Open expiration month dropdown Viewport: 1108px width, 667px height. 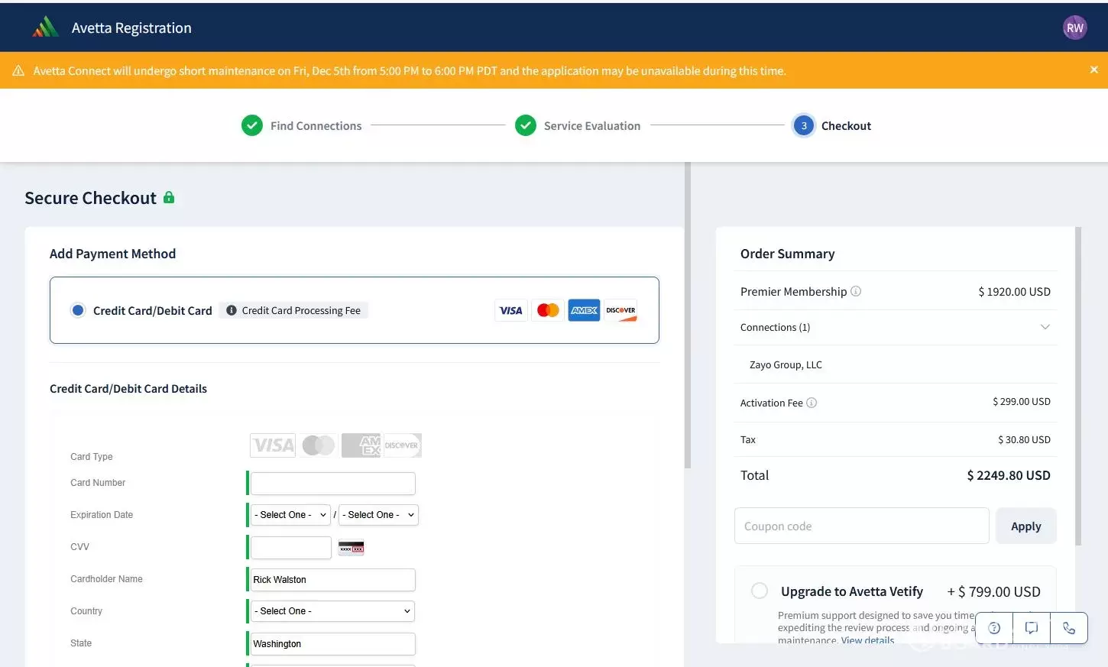290,515
